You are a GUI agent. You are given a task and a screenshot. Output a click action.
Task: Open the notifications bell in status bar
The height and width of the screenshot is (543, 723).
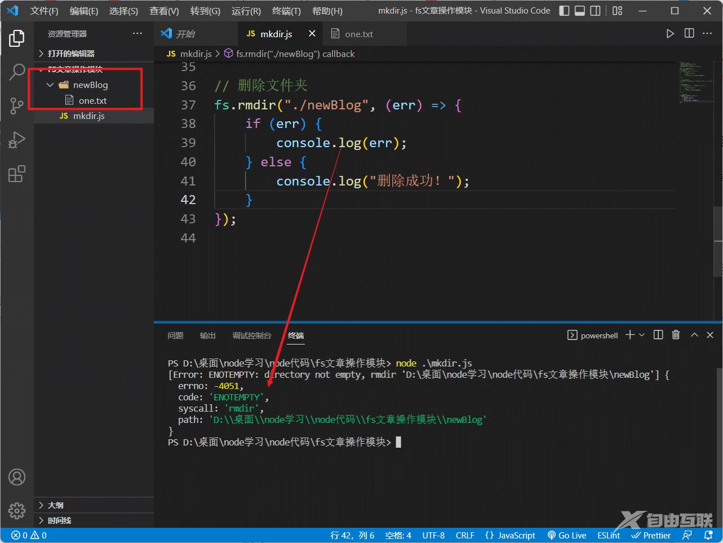click(708, 535)
